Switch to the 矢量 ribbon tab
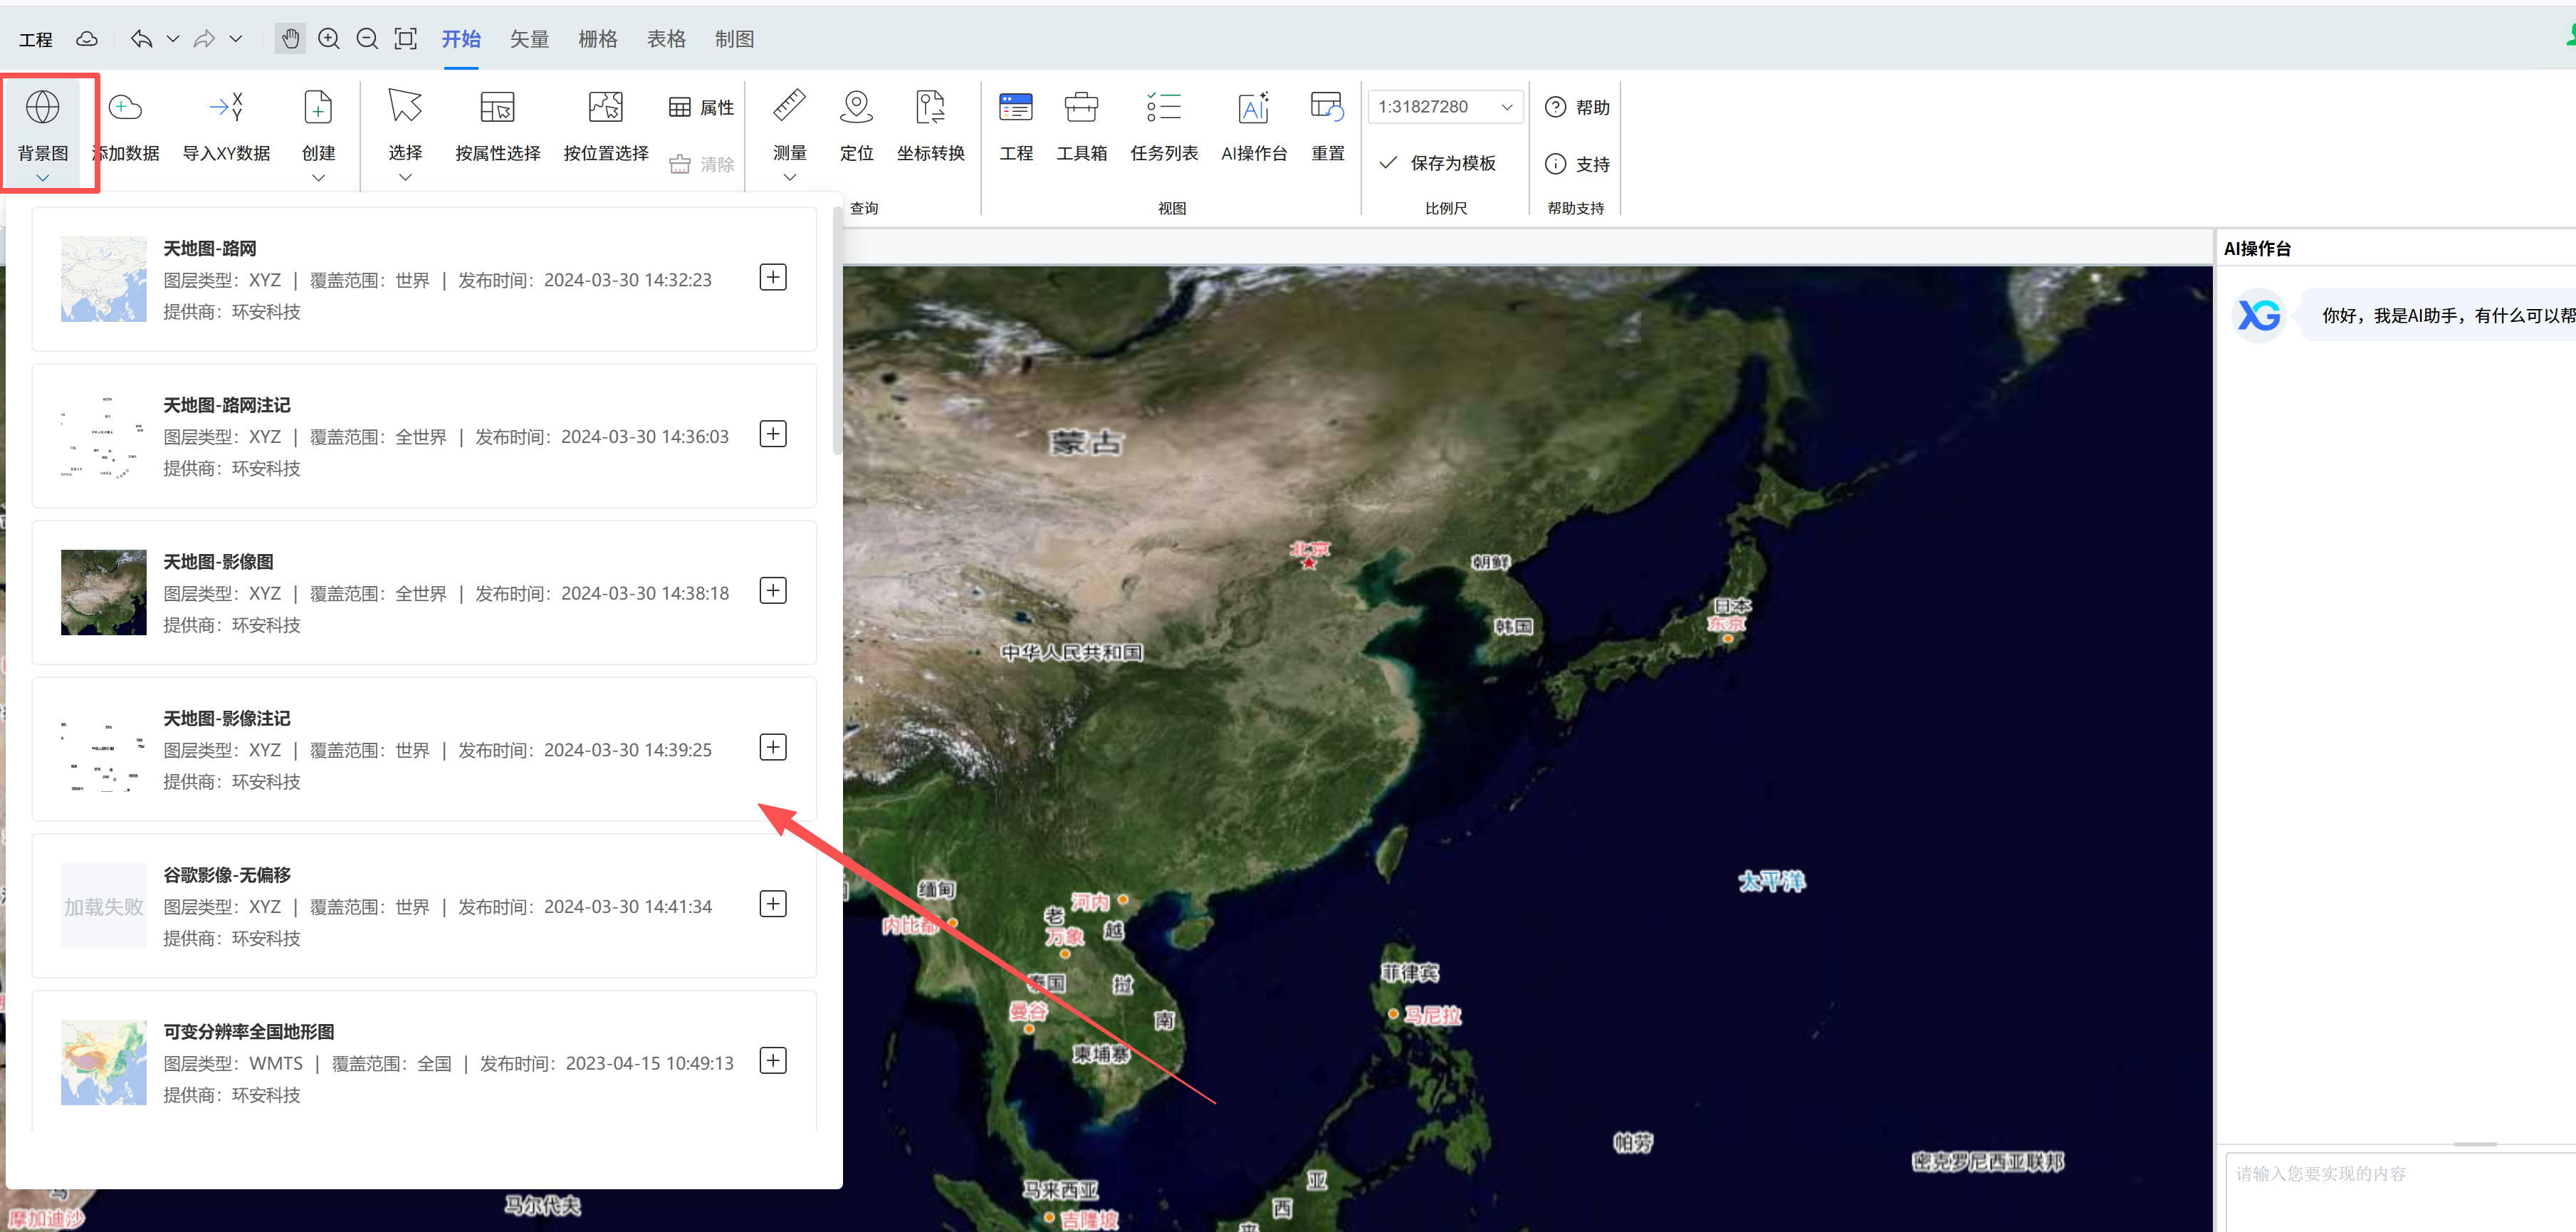2576x1232 pixels. click(x=529, y=39)
